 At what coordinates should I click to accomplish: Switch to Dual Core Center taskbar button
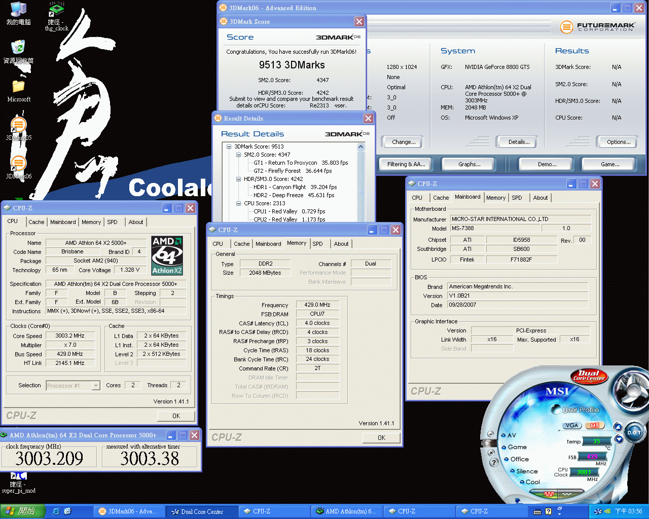tap(201, 511)
